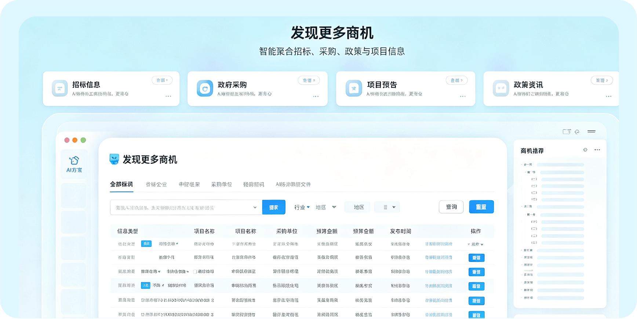Image resolution: width=637 pixels, height=319 pixels.
Task: Open the three-dot menu in the 招标信息 card
Action: coord(168,96)
